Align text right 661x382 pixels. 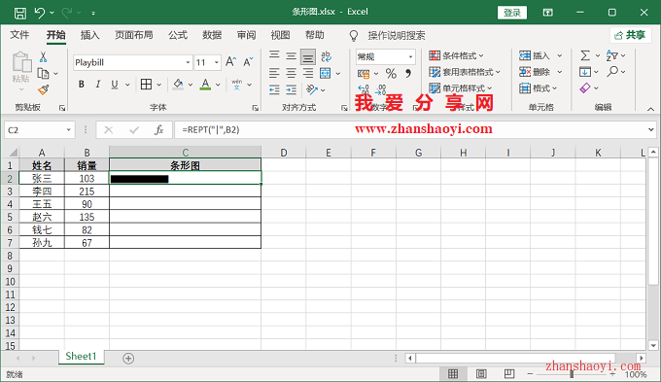(x=308, y=73)
